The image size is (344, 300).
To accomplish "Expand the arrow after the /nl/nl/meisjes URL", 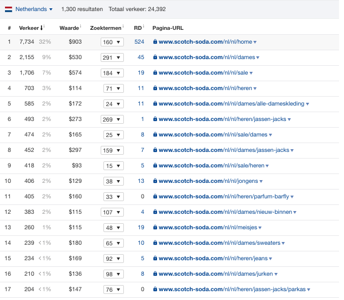I will [260, 228].
